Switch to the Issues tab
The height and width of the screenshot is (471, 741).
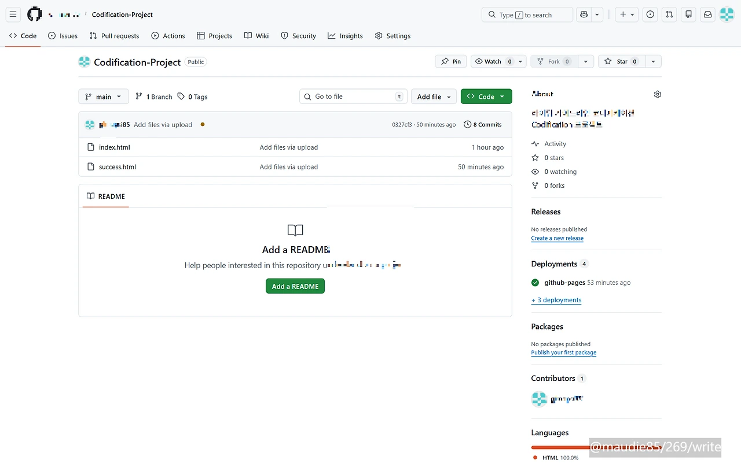point(63,36)
